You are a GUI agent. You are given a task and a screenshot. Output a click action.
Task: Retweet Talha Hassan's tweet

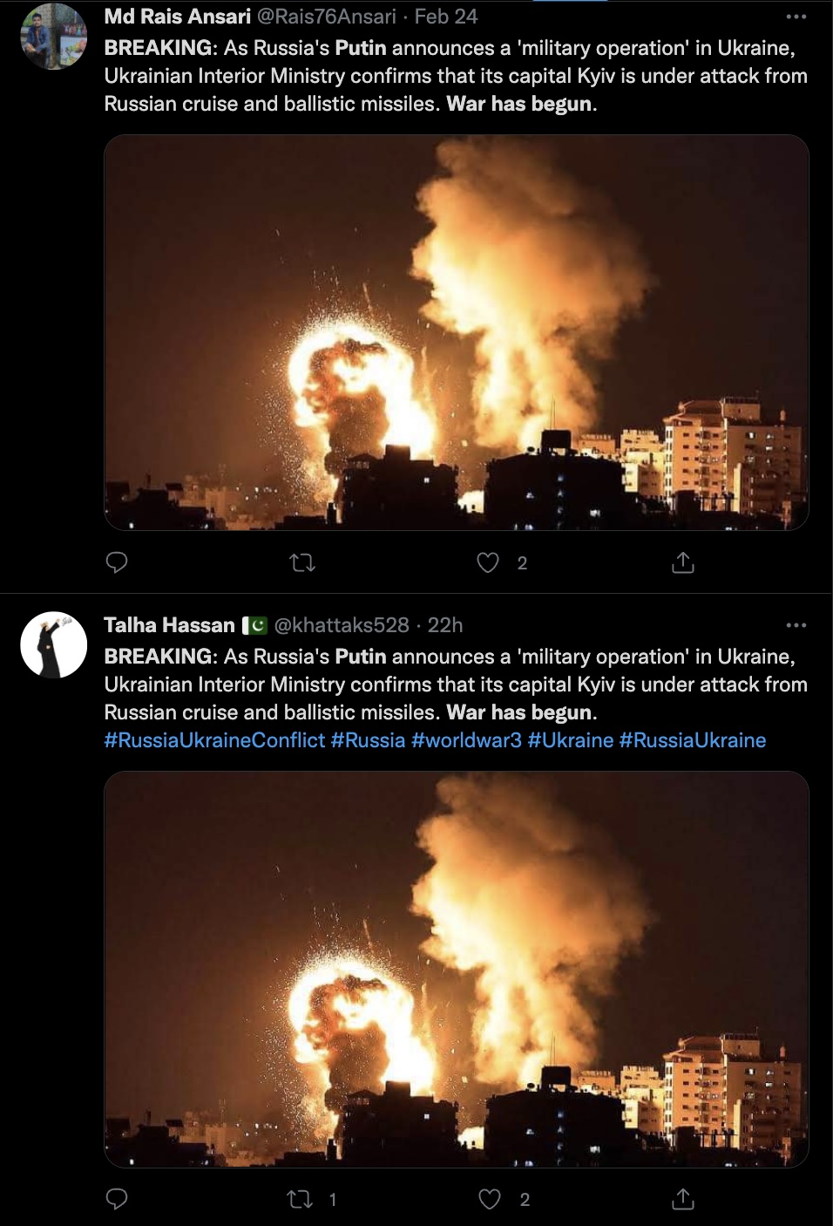(301, 1199)
